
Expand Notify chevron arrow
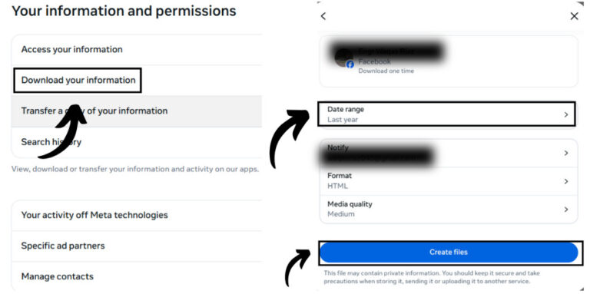pyautogui.click(x=566, y=153)
